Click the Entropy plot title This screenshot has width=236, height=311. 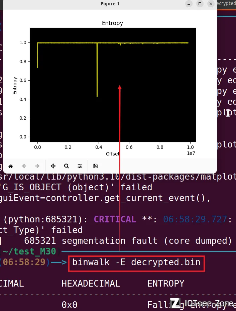[x=112, y=23]
